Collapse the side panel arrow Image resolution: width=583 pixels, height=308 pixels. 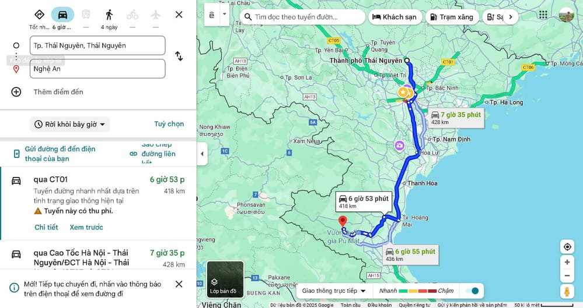[x=202, y=154]
